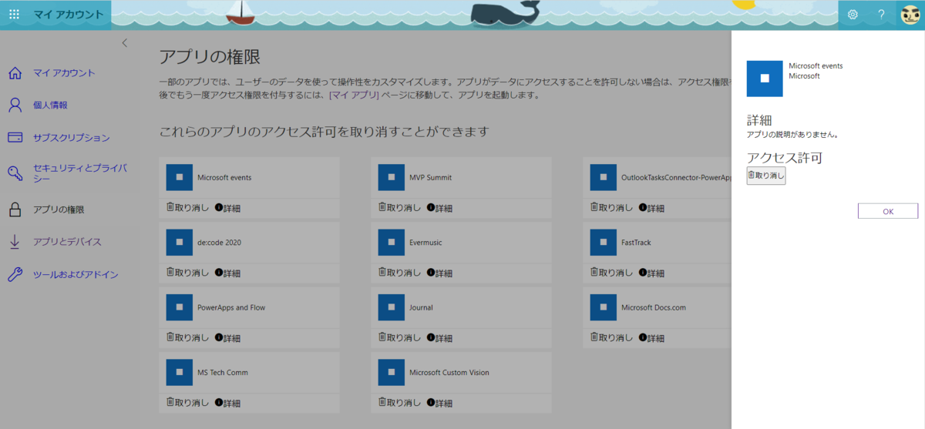The height and width of the screenshot is (429, 925).
Task: Click the Evermusic app tile icon
Action: [391, 243]
